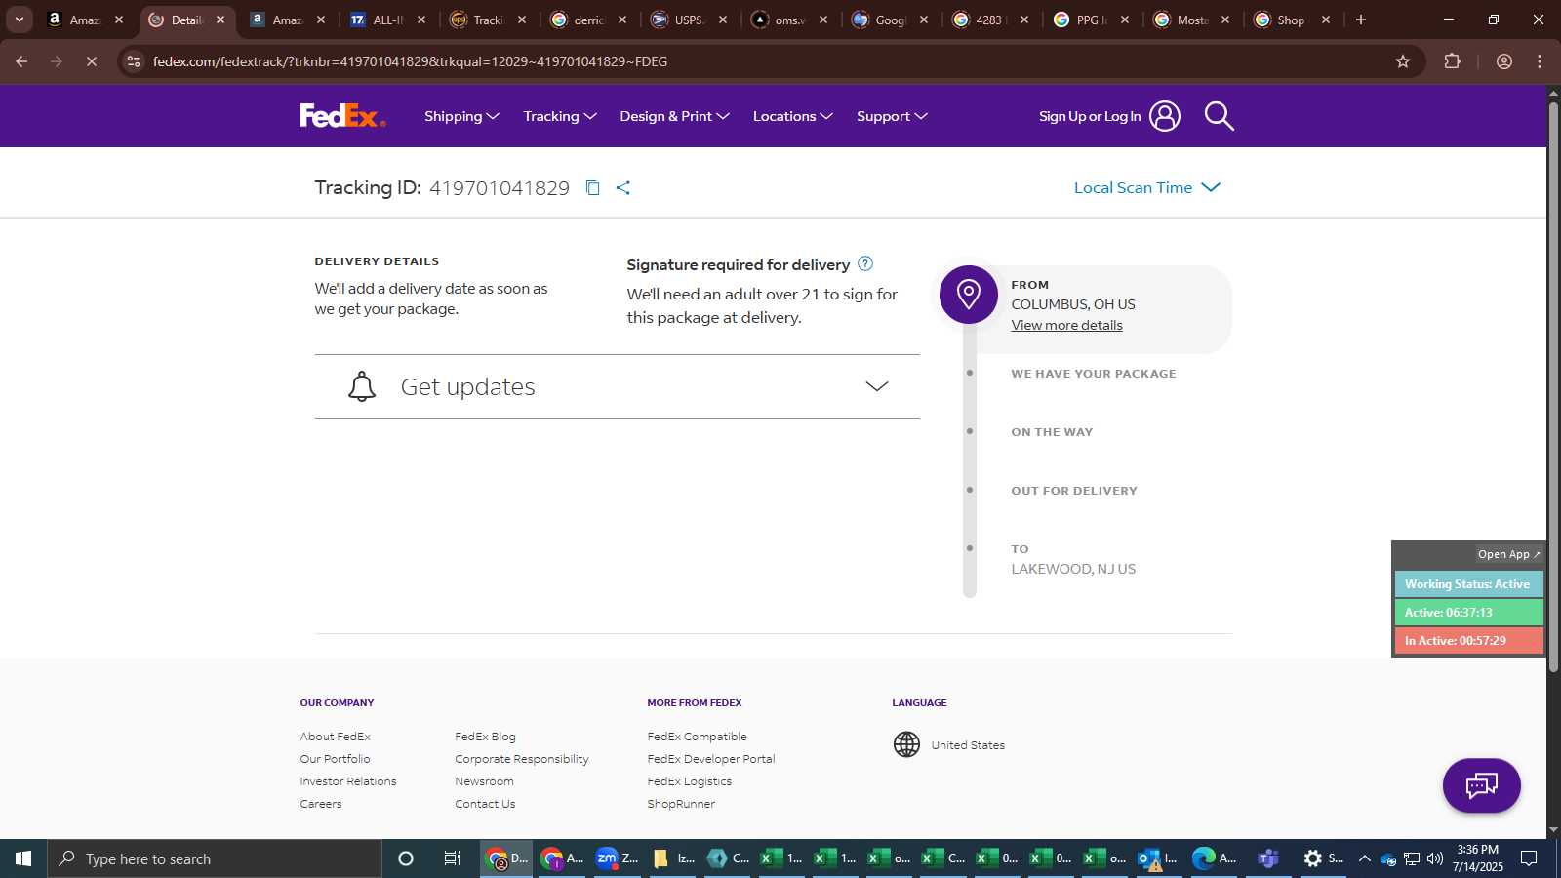Click the Windows taskbar search box
Screen dimensions: 1561x878
pos(215,858)
